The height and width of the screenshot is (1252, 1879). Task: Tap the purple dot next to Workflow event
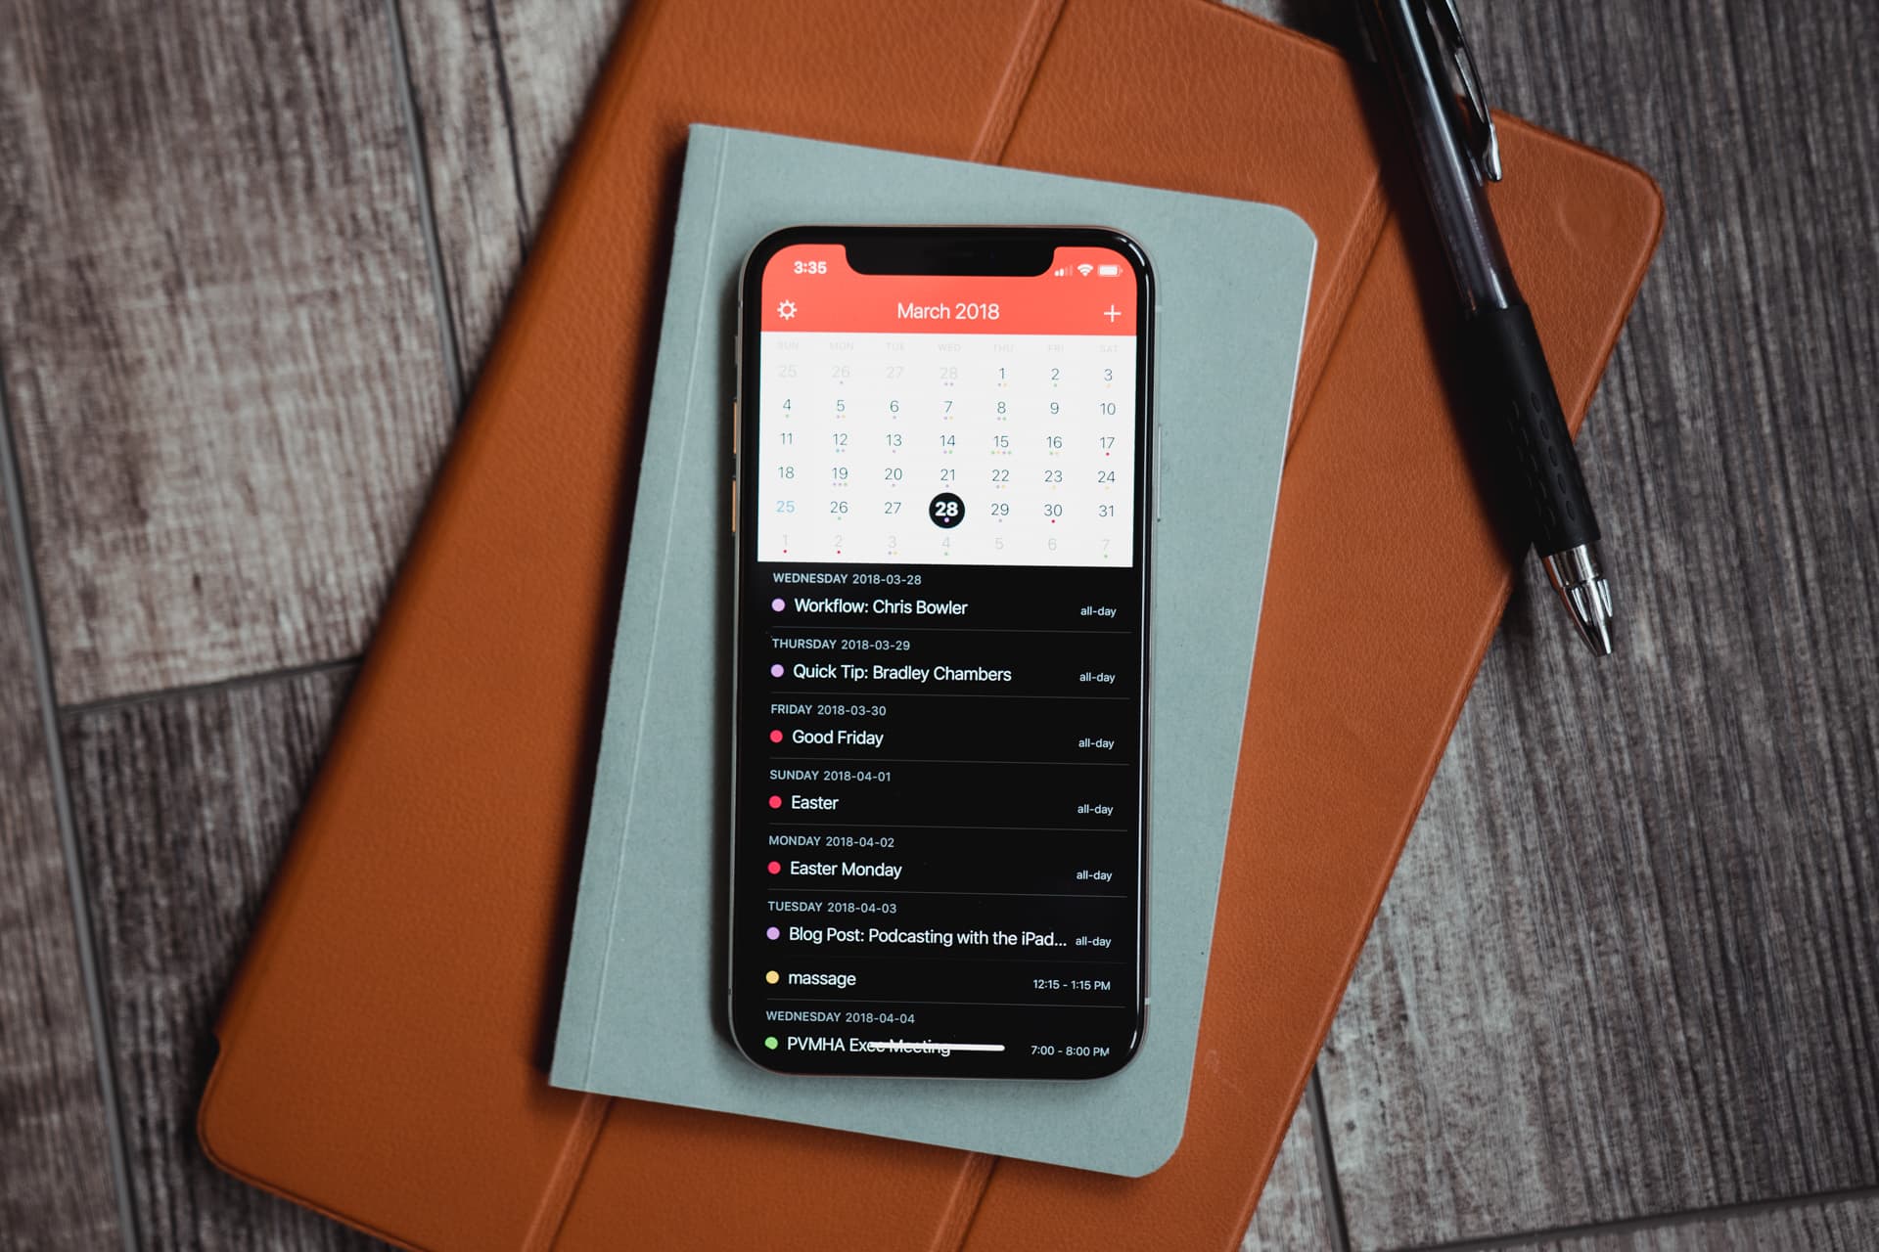(x=763, y=609)
